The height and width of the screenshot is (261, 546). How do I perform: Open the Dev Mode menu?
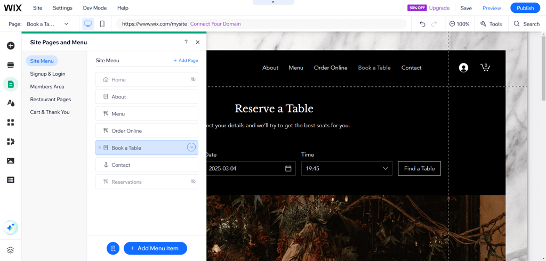pyautogui.click(x=95, y=7)
